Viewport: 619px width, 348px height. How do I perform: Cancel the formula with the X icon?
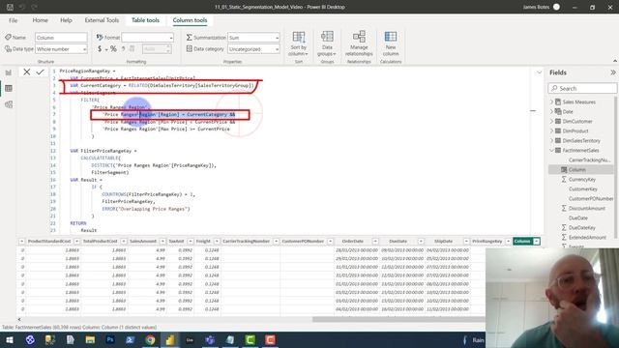pos(26,72)
